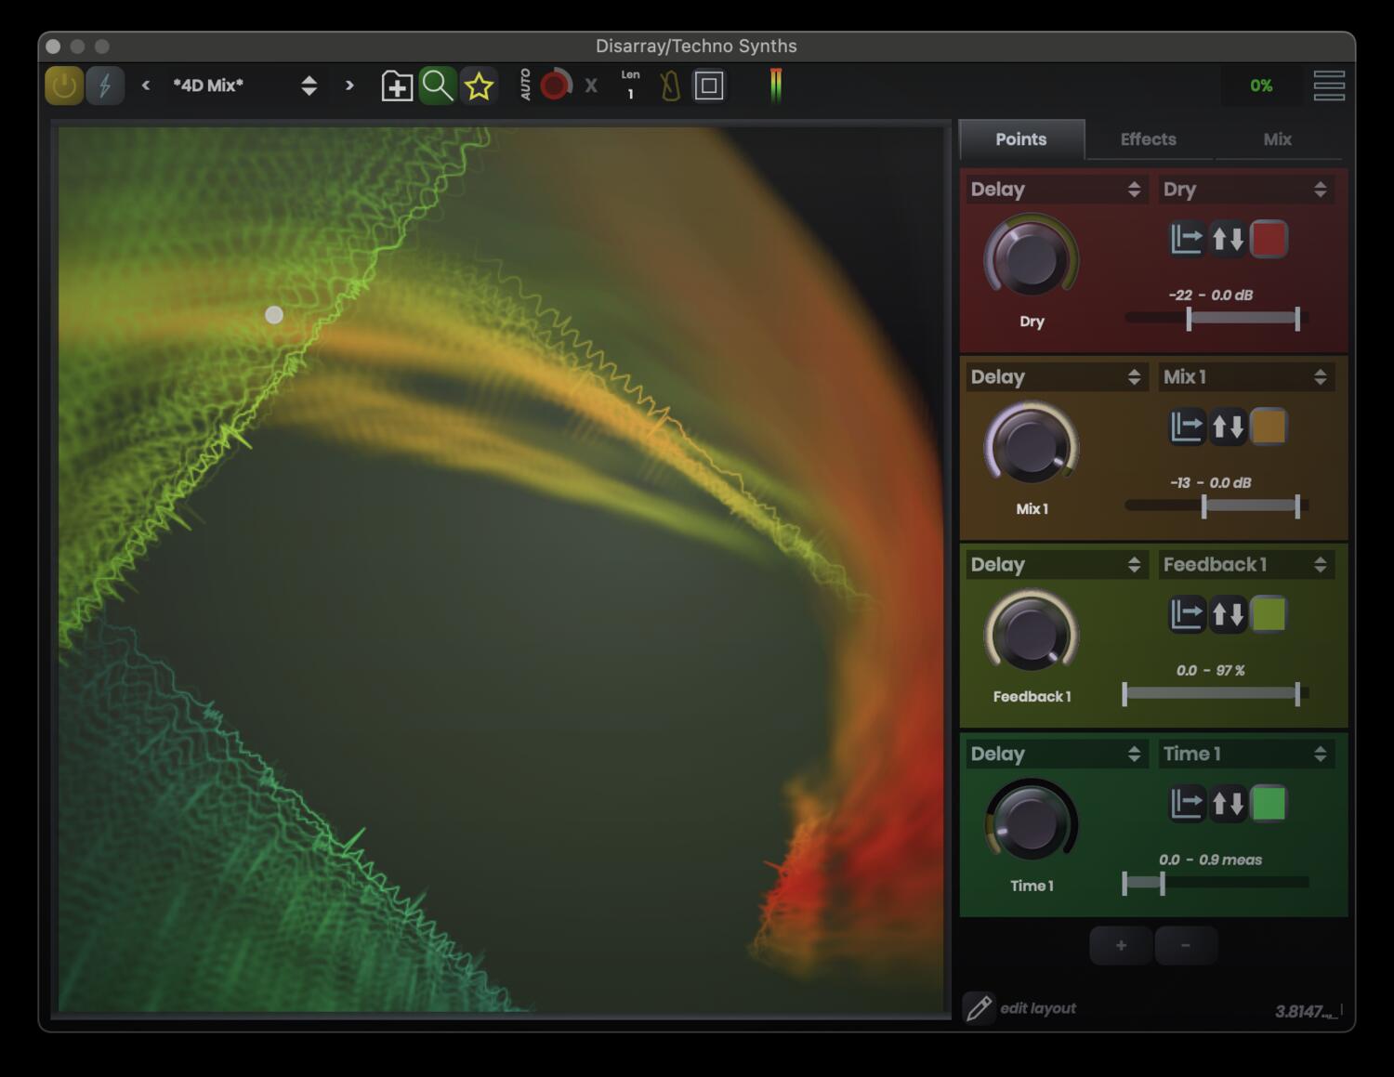Toggle the yellow power bypass button

tap(64, 85)
